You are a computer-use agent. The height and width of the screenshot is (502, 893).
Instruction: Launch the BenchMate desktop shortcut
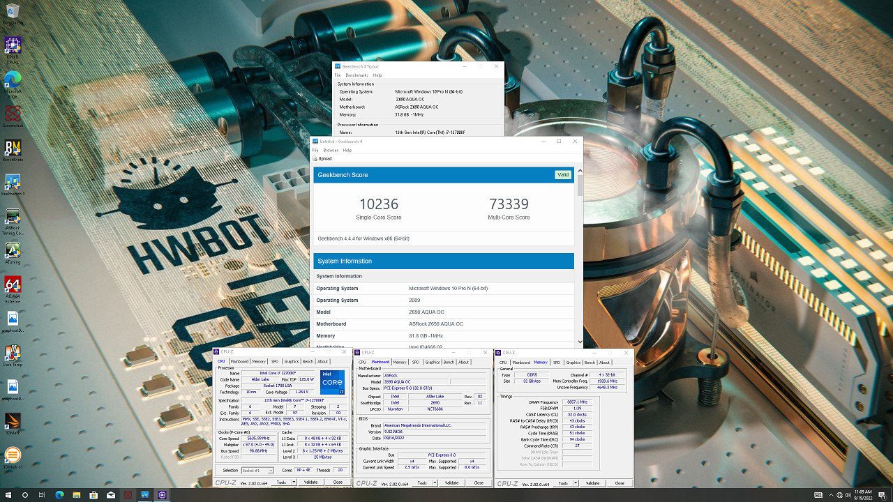pyautogui.click(x=13, y=151)
